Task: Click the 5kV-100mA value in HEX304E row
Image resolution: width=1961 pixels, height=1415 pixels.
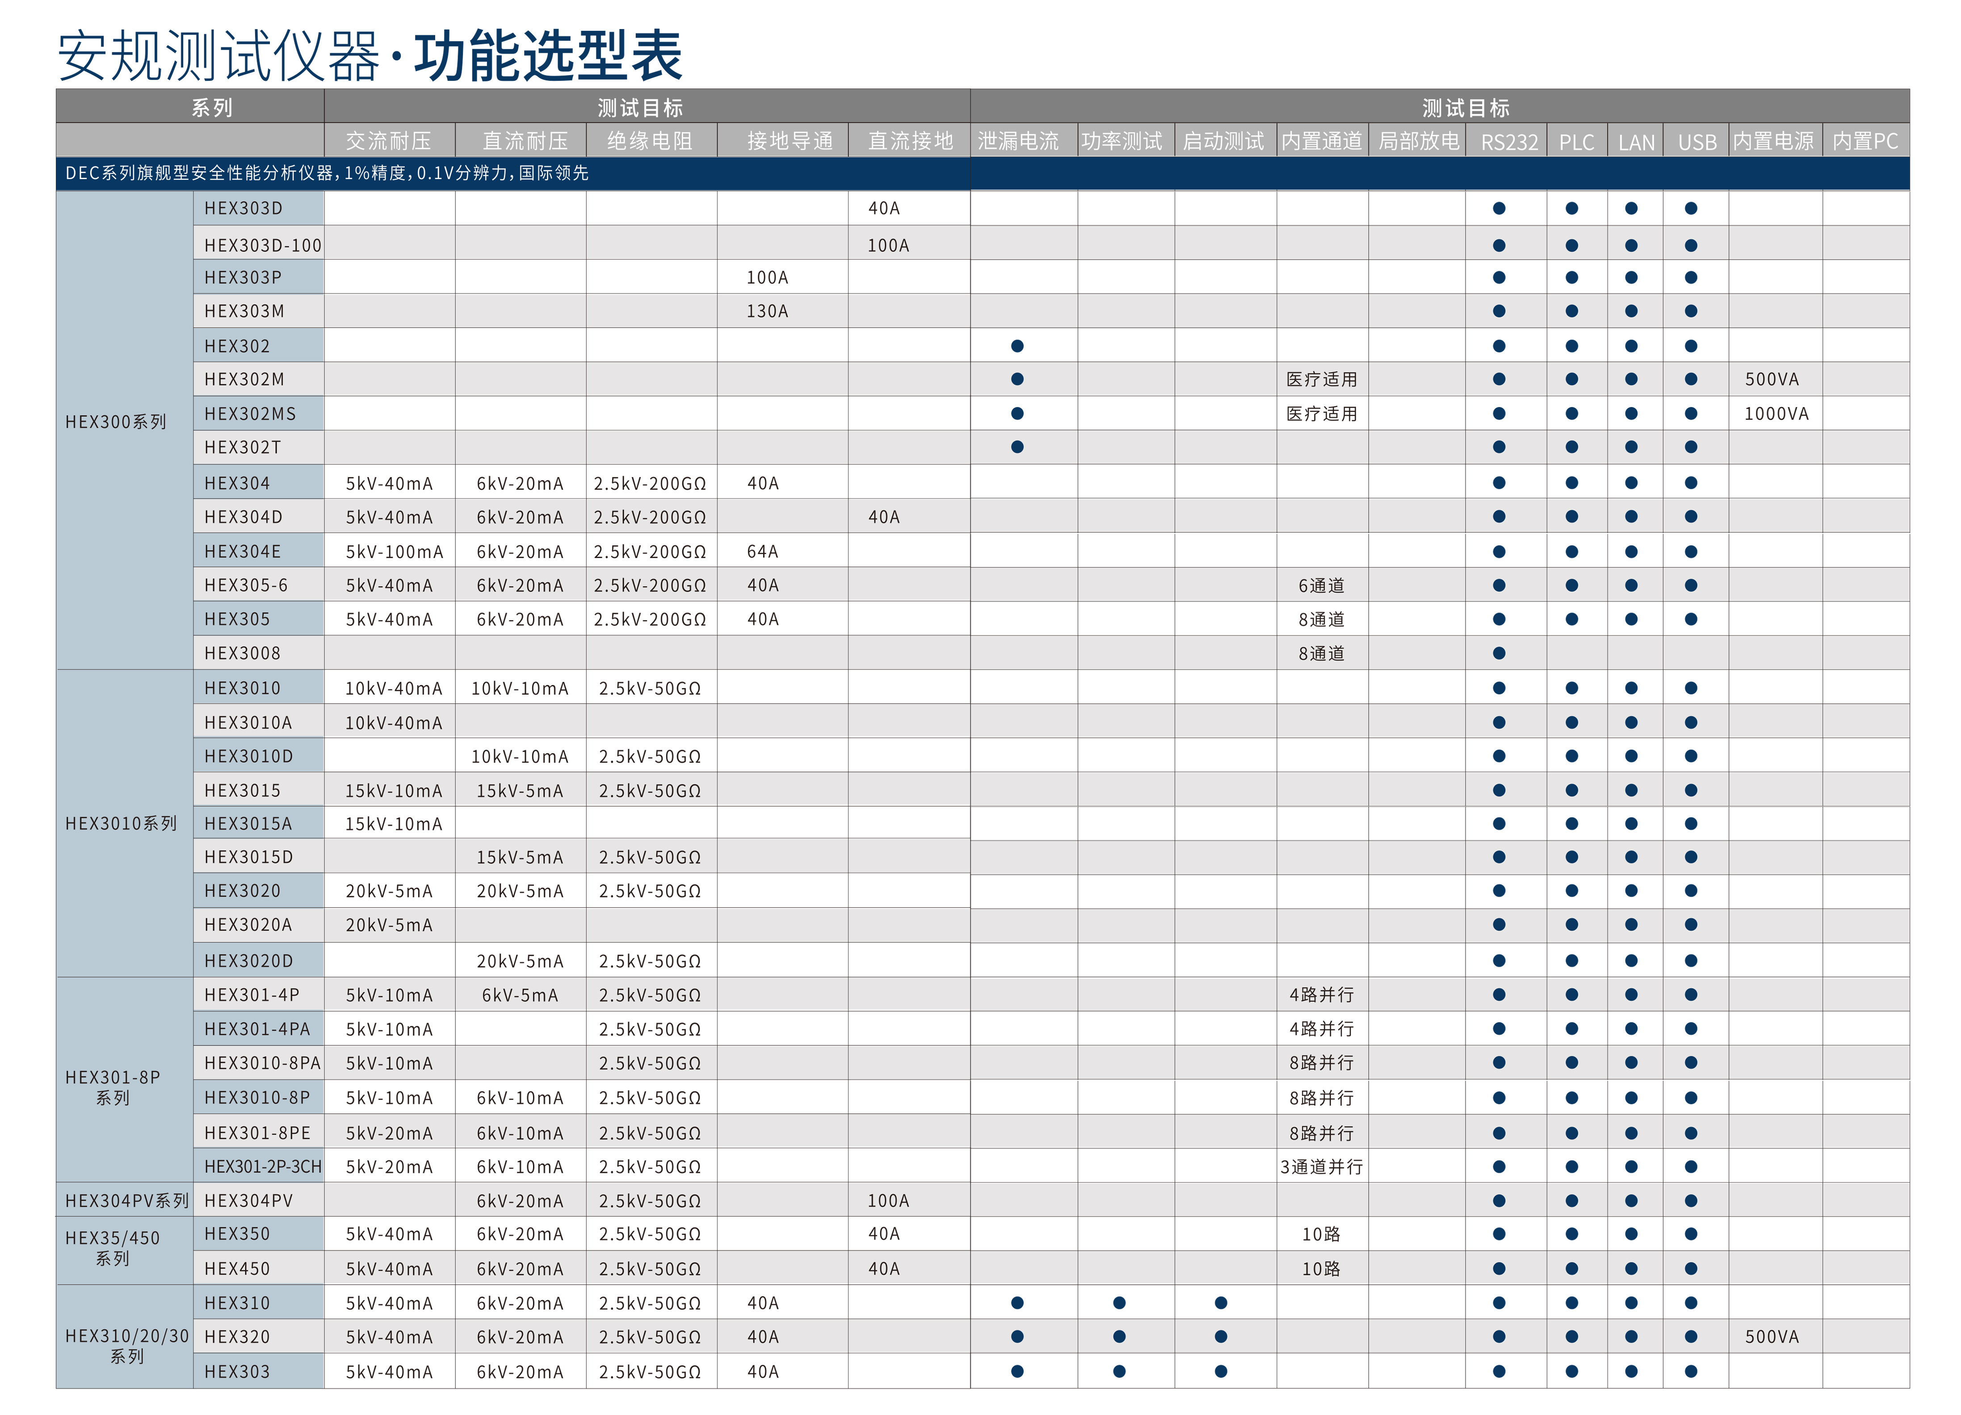Action: coord(394,551)
